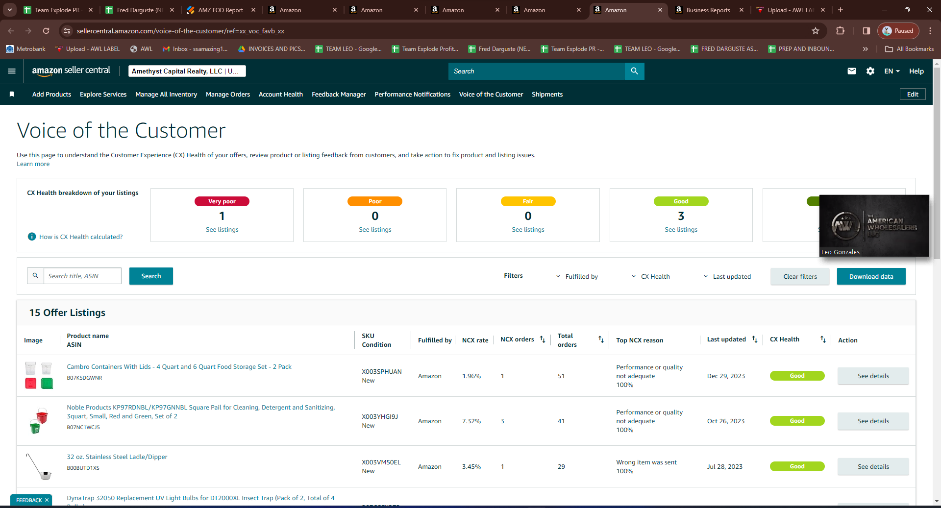Expand the Last updated filter dropdown
The height and width of the screenshot is (508, 941).
(727, 276)
